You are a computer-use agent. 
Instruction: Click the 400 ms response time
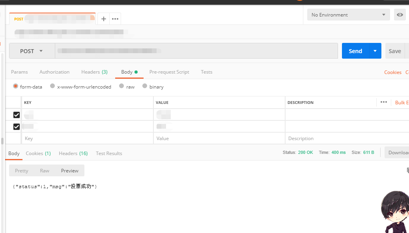pos(338,152)
